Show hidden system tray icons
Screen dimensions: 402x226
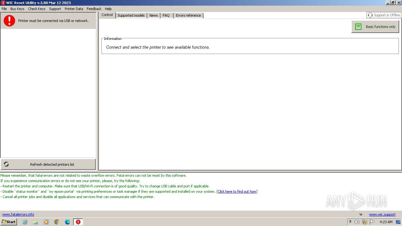350,222
